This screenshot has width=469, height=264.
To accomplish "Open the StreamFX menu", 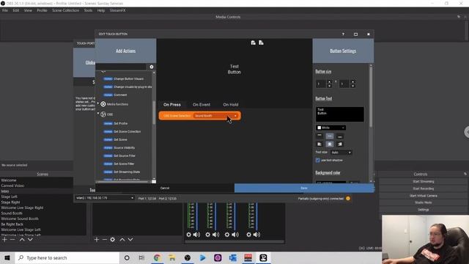I will [117, 10].
